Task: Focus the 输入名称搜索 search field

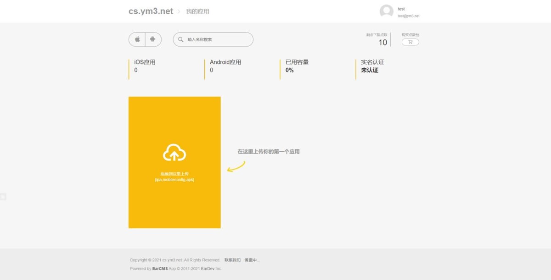Action: pyautogui.click(x=213, y=39)
